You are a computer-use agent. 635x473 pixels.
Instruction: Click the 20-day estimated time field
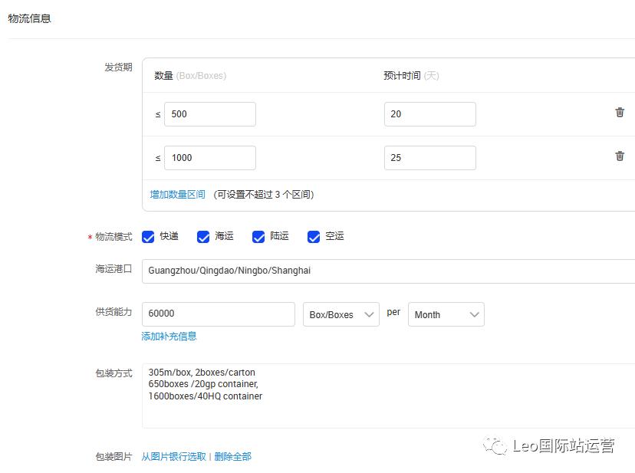point(429,113)
